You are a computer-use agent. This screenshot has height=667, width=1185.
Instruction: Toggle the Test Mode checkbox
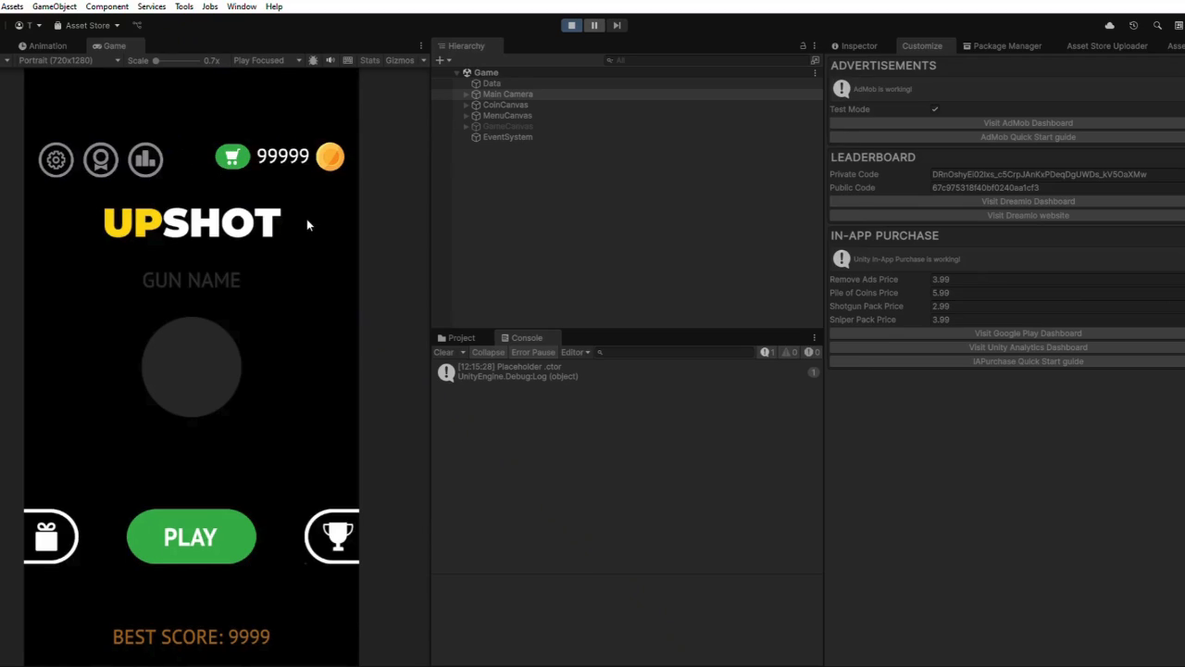pyautogui.click(x=935, y=109)
